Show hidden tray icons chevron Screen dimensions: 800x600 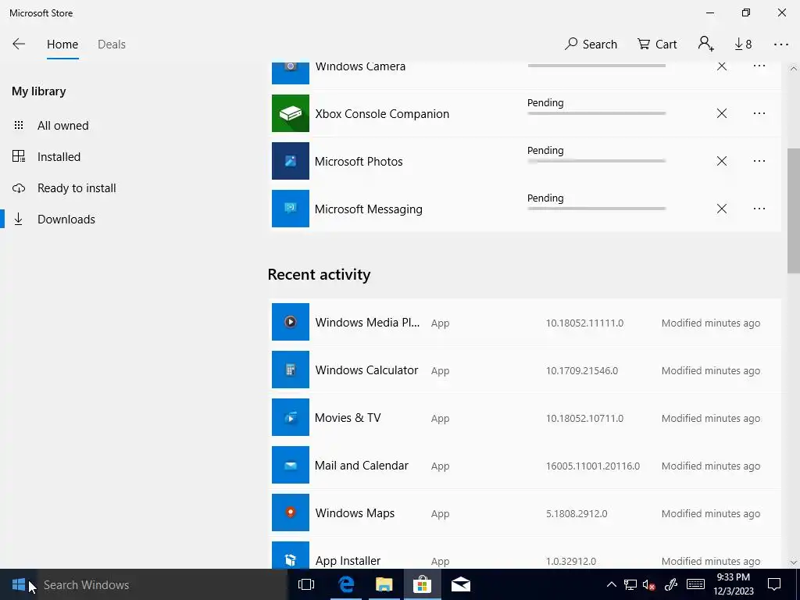[611, 584]
